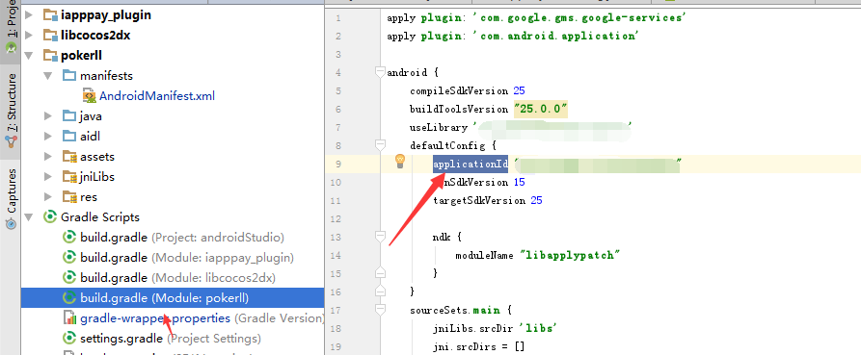
Task: Select the Gradle Scripts label
Action: (x=100, y=217)
